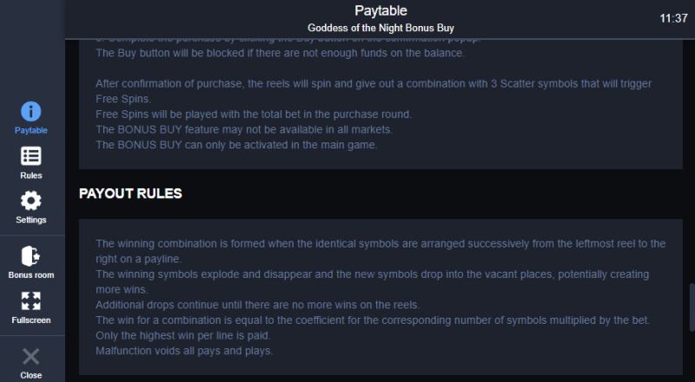Open the Paytable info icon
Viewport: 695px width, 382px height.
31,111
